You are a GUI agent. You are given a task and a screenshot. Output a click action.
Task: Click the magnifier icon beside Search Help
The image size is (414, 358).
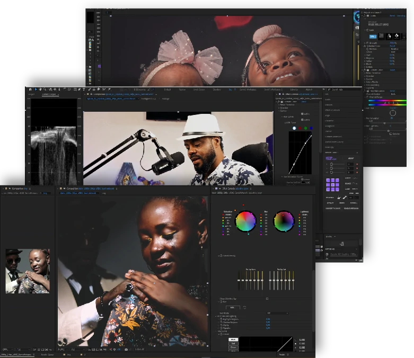(x=330, y=89)
